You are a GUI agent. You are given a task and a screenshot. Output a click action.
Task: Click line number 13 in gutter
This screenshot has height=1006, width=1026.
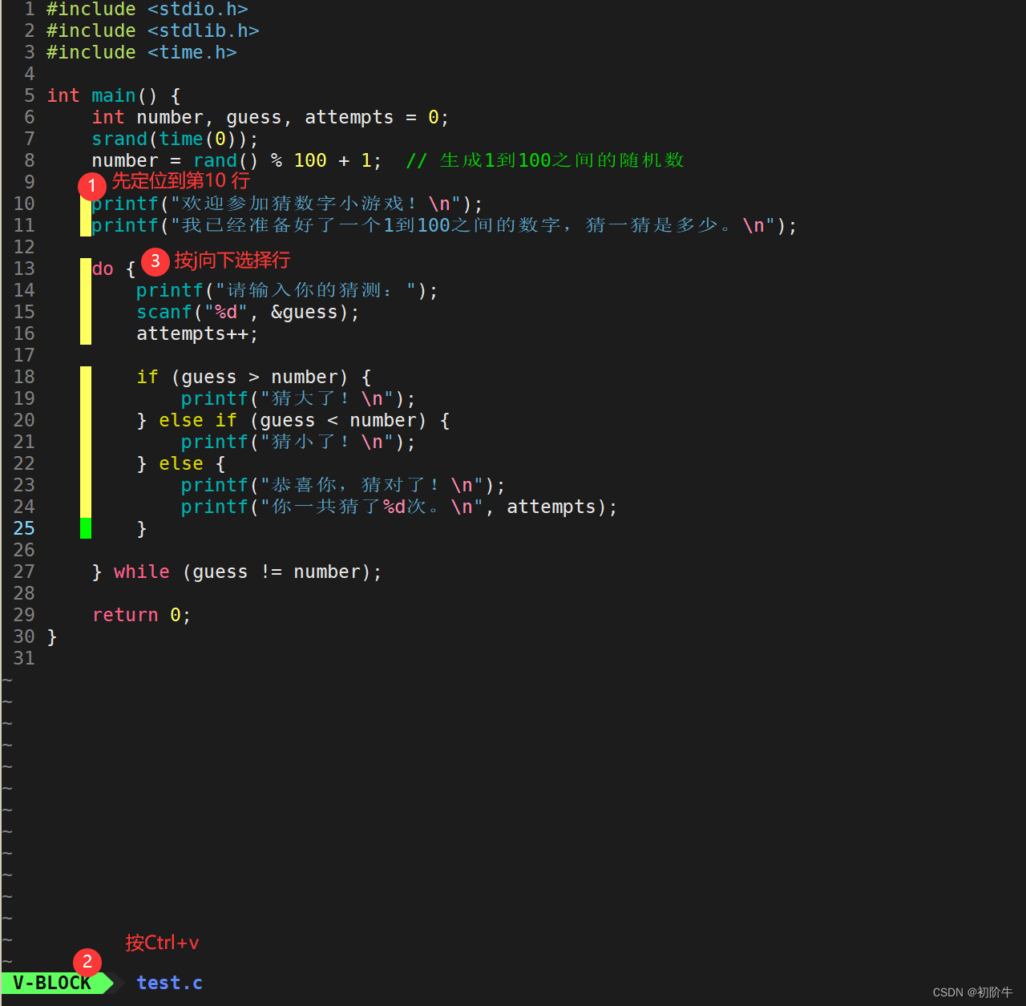(x=24, y=269)
